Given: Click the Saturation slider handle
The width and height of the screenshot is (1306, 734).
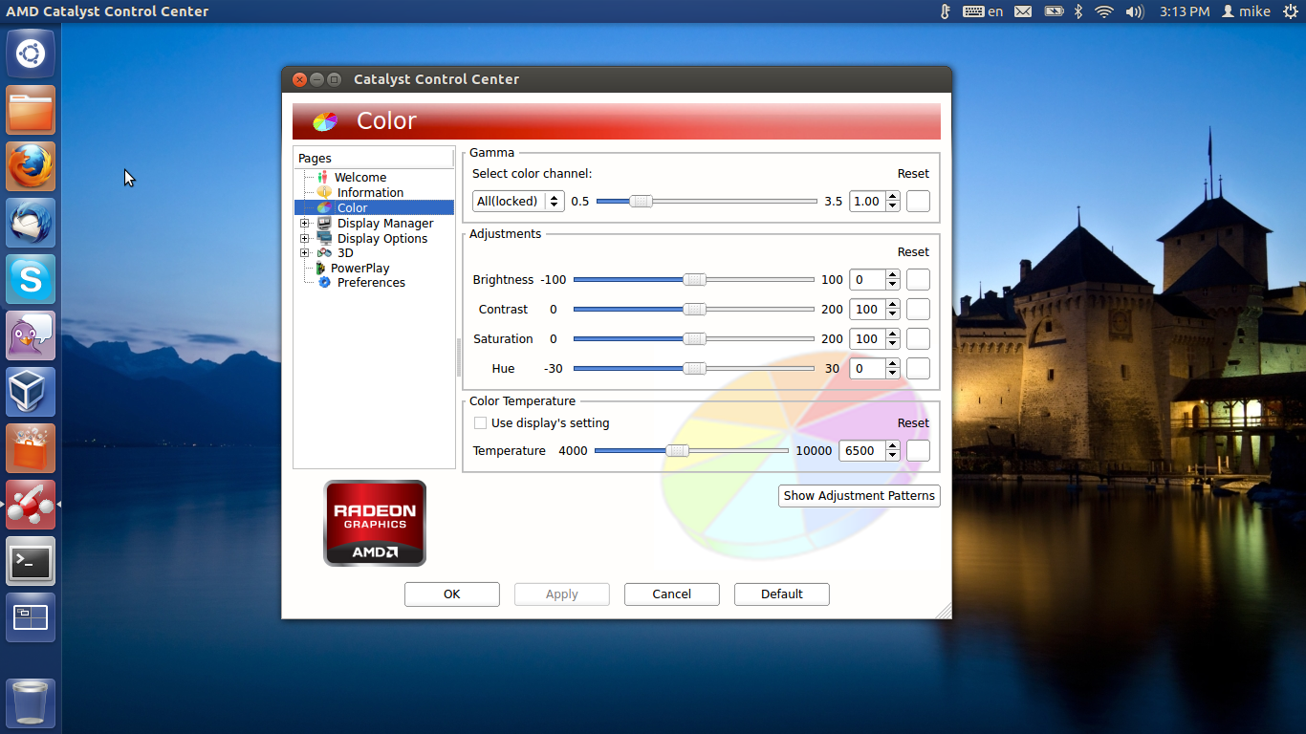Looking at the screenshot, I should click(x=694, y=338).
